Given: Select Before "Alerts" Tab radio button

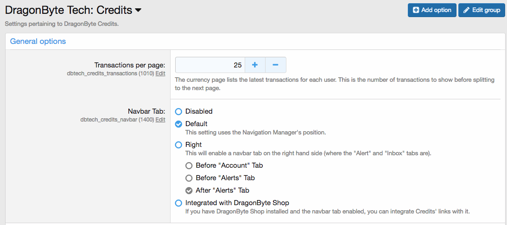Looking at the screenshot, I should click(189, 178).
